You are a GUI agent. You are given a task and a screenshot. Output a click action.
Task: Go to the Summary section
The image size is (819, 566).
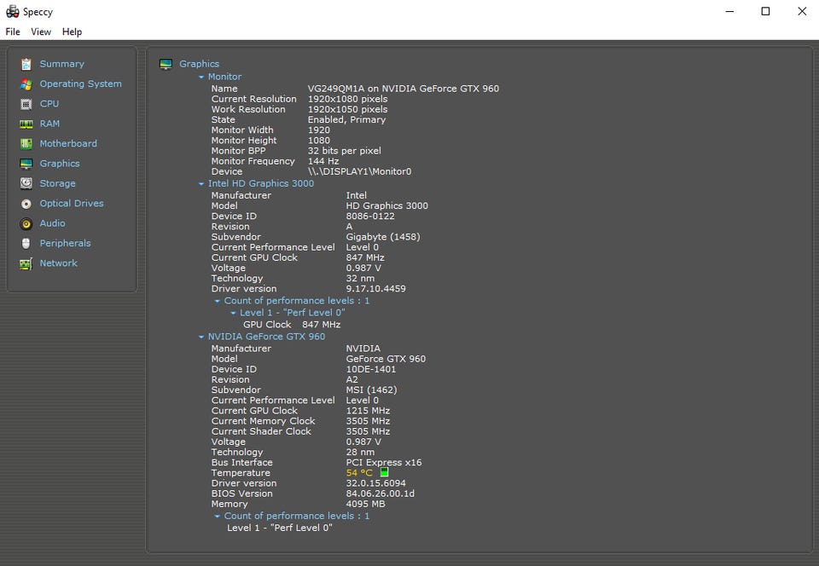pyautogui.click(x=61, y=64)
